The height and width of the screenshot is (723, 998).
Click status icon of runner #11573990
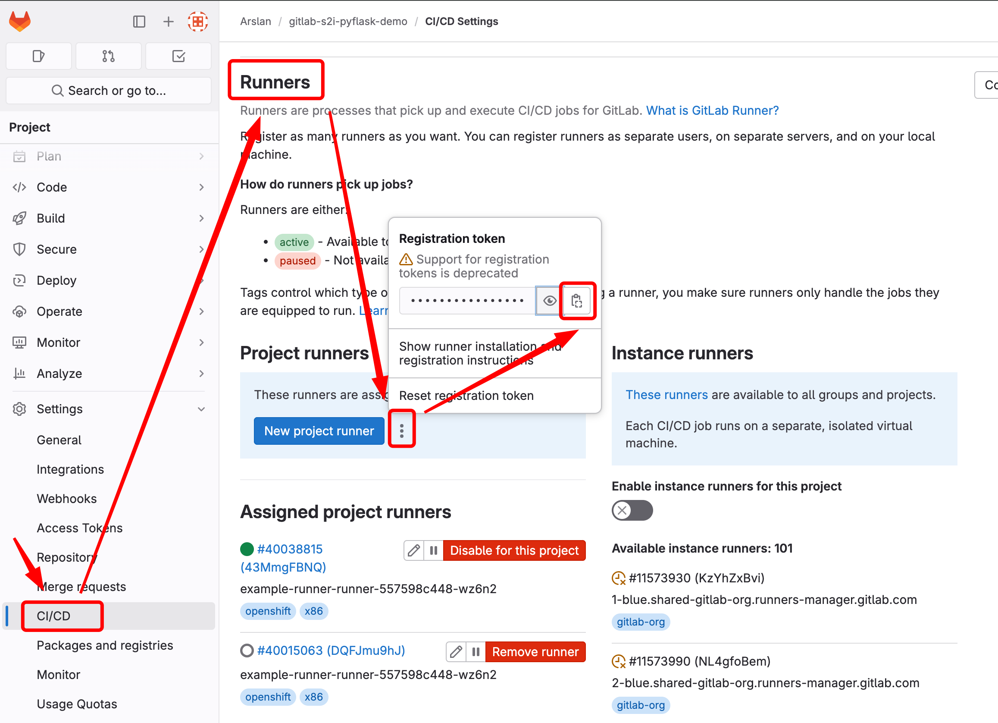click(x=619, y=661)
